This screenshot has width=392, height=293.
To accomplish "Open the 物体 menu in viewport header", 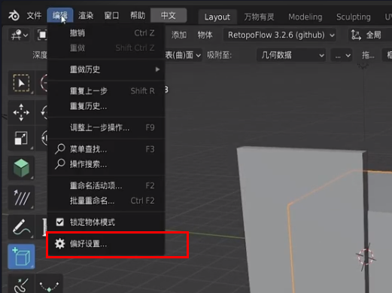I will [205, 35].
